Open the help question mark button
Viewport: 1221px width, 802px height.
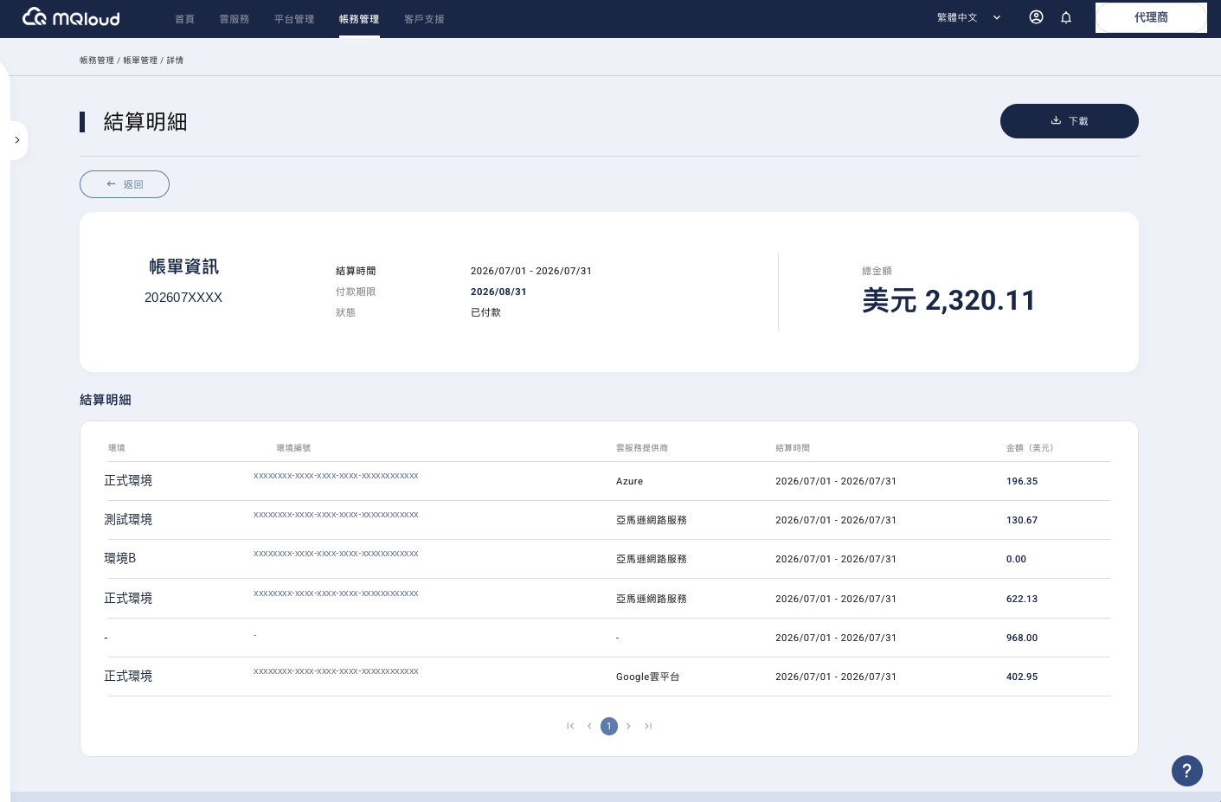[x=1187, y=771]
